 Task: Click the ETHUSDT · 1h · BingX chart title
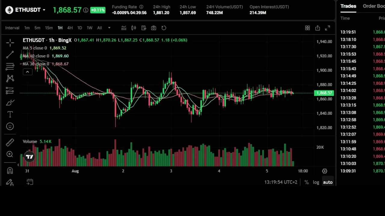[x=47, y=40]
